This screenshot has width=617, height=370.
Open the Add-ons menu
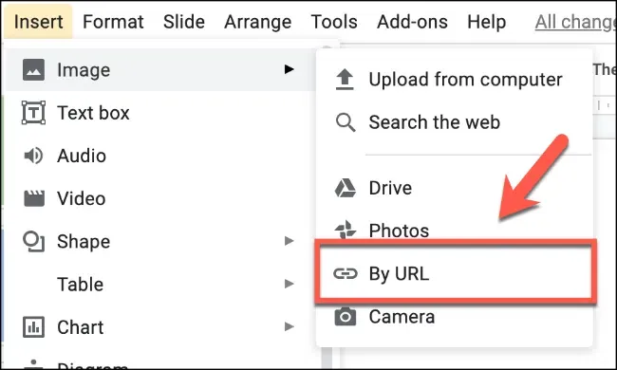(x=412, y=22)
